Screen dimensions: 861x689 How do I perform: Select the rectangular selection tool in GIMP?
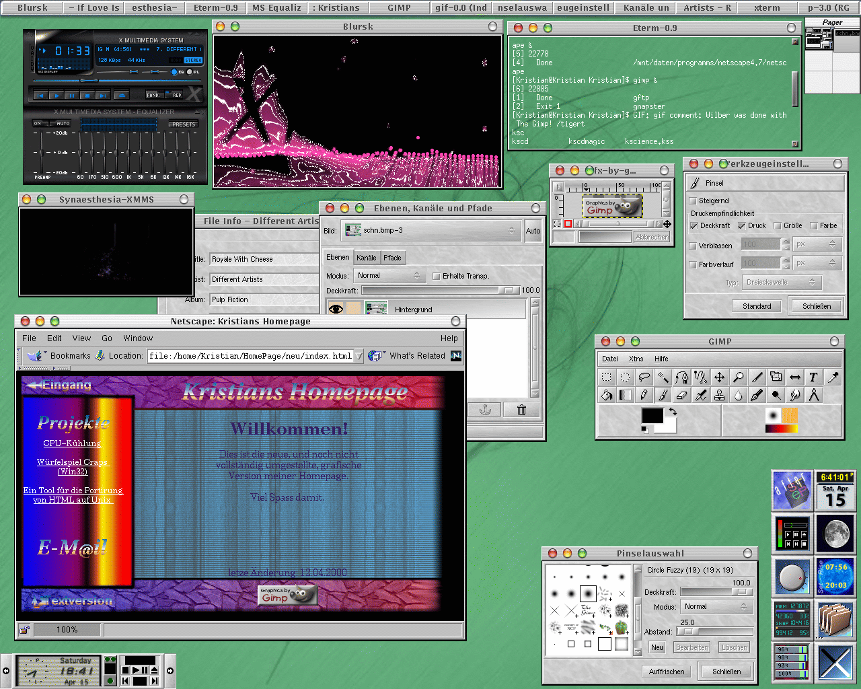click(607, 377)
